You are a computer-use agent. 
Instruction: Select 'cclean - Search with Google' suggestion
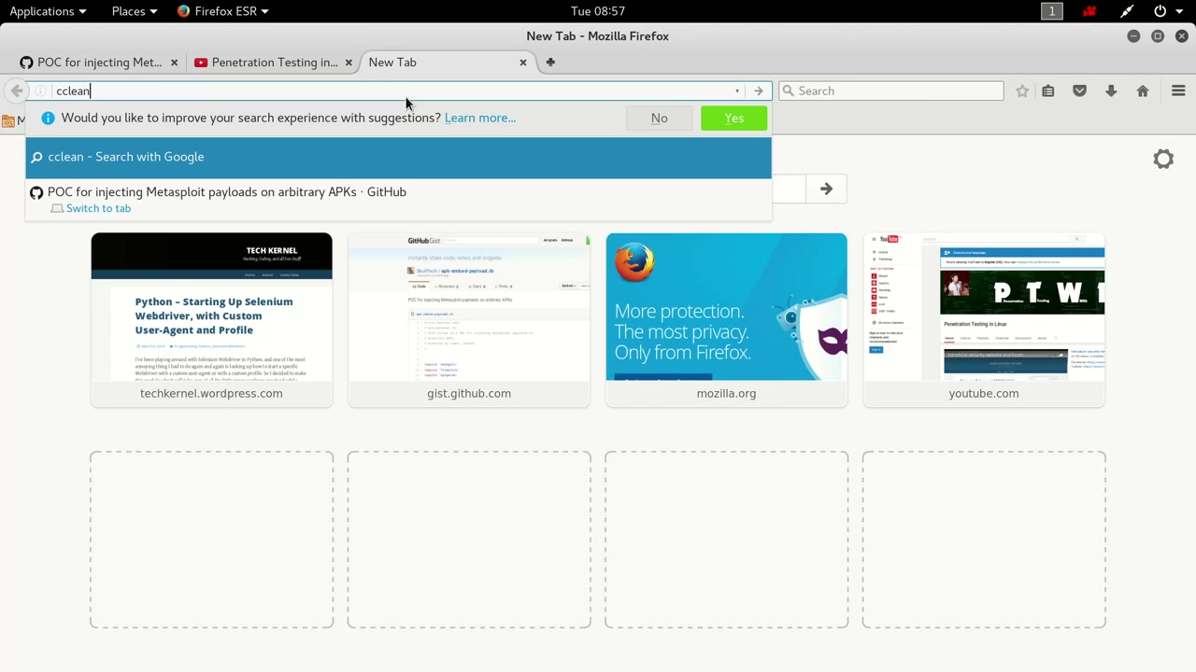[x=399, y=157]
